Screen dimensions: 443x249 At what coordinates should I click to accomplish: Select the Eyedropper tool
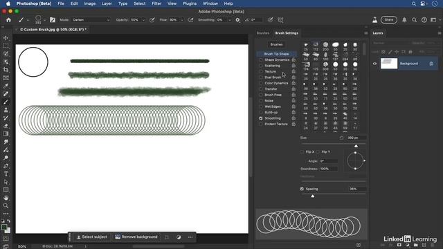click(x=6, y=86)
